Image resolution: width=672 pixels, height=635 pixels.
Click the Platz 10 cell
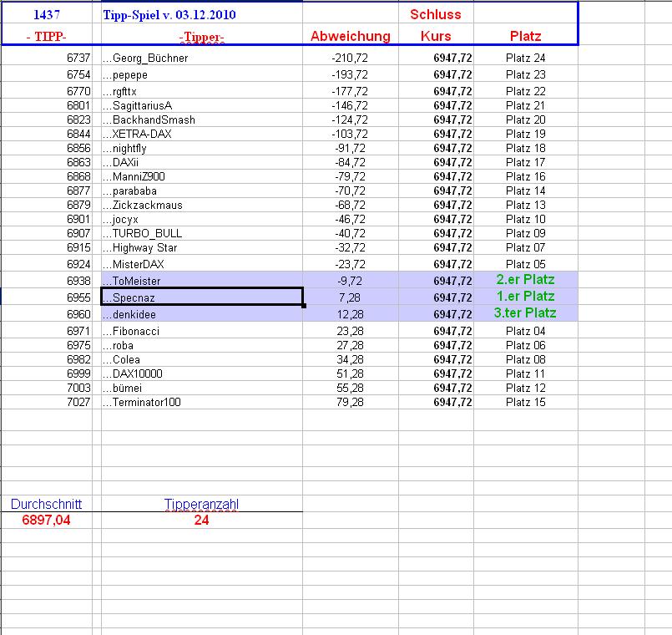pos(525,219)
